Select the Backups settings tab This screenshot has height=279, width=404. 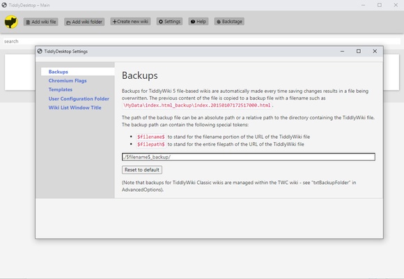[77, 72]
